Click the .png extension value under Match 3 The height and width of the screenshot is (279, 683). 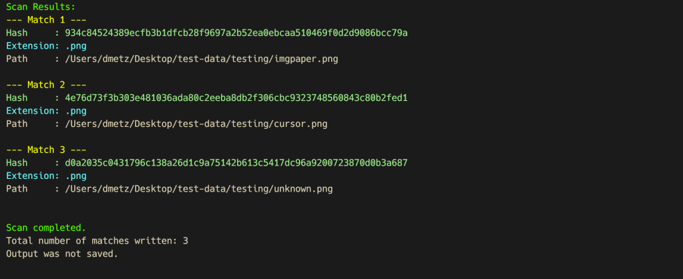pyautogui.click(x=75, y=176)
